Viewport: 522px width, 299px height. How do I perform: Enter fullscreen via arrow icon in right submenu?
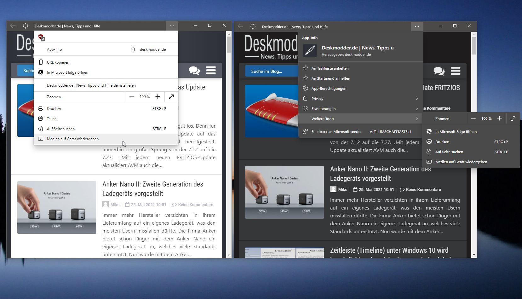pos(513,118)
